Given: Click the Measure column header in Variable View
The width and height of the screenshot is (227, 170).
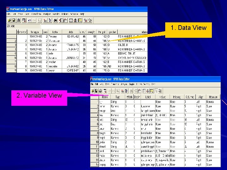Looking at the screenshot, I should coord(213,97).
